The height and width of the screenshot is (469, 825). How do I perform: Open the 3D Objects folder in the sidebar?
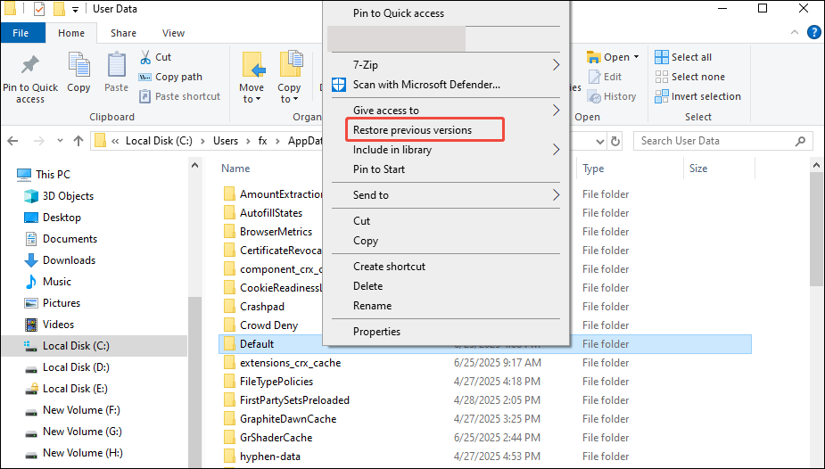[x=68, y=196]
